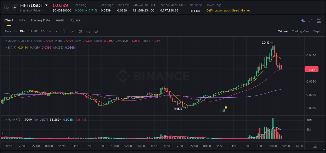Open the AI assistant icon
Image resolution: width=326 pixels, height=153 pixels.
(303, 20)
